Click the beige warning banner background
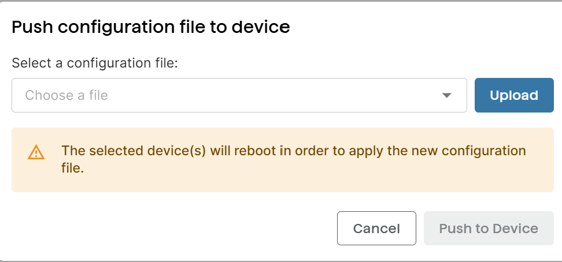This screenshot has height=262, width=562. pyautogui.click(x=282, y=160)
